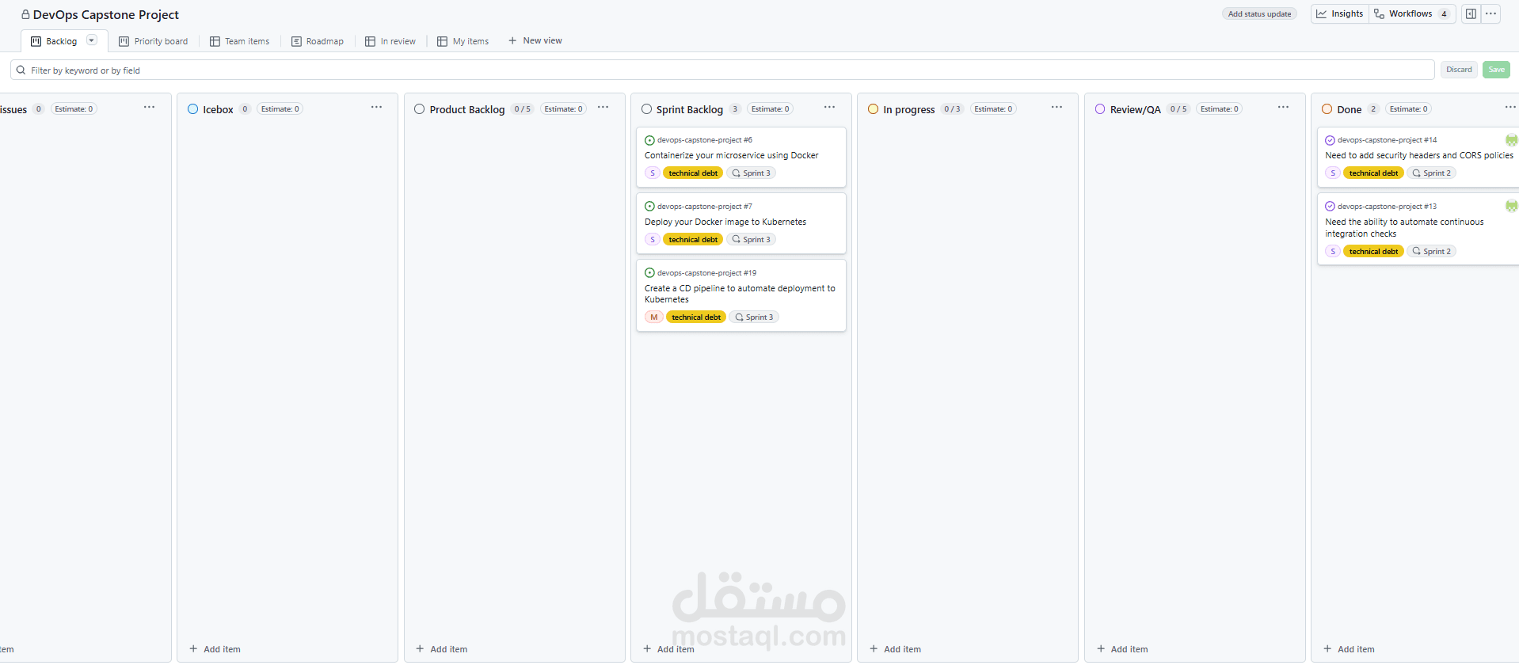Click Sprint 2 tag on CORS policies card
The image size is (1519, 665).
pos(1432,173)
